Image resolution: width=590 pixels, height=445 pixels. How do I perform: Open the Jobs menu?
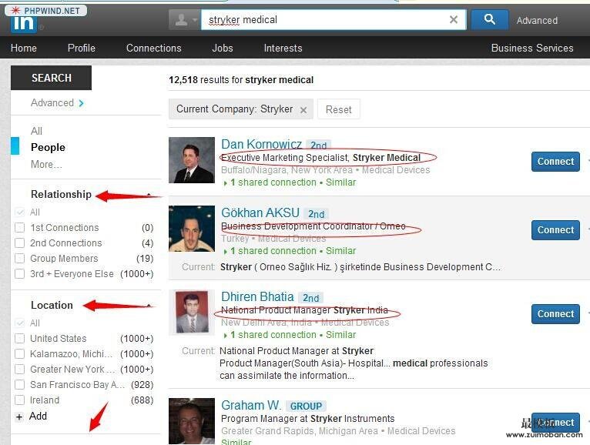[x=223, y=49]
